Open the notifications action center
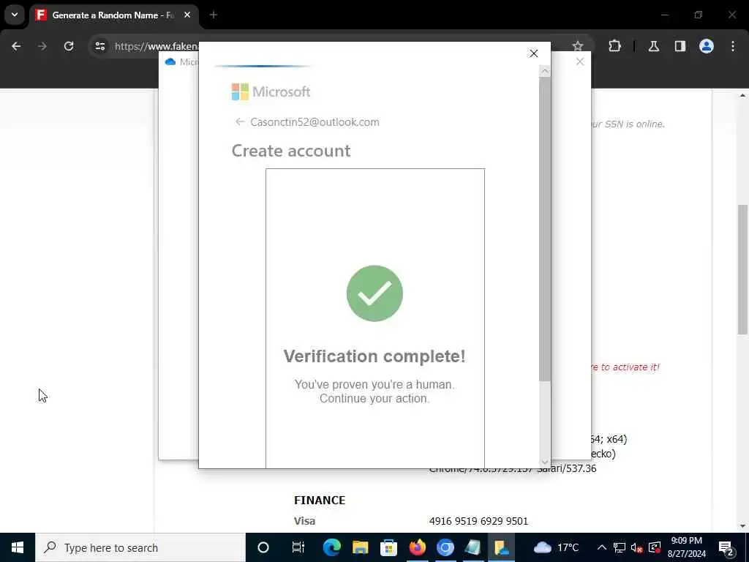Image resolution: width=749 pixels, height=562 pixels. coord(726,548)
